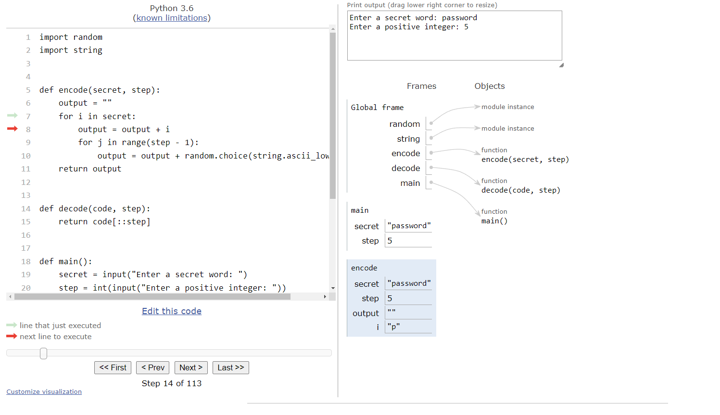Click the print output resize corner handle

pyautogui.click(x=561, y=65)
